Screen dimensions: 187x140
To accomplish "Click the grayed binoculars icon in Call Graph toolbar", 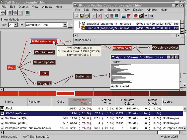I will pos(15,13).
